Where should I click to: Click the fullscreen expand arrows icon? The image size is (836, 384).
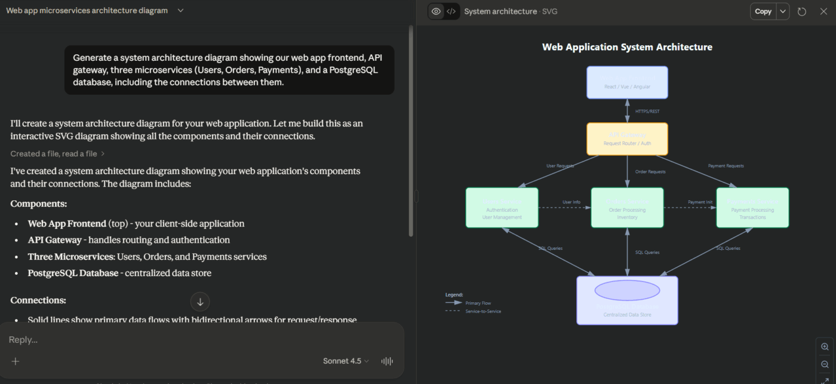825,380
